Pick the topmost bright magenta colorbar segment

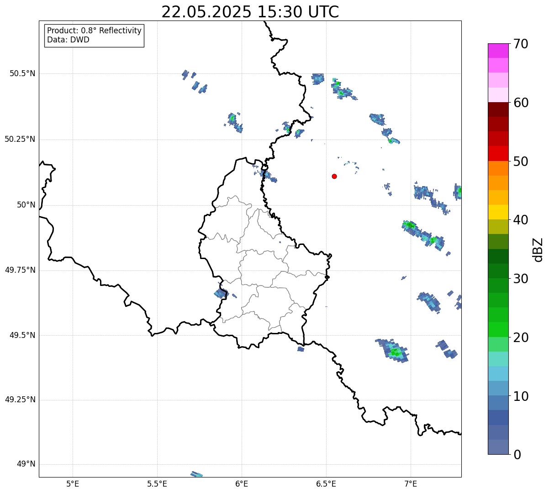[x=498, y=51]
